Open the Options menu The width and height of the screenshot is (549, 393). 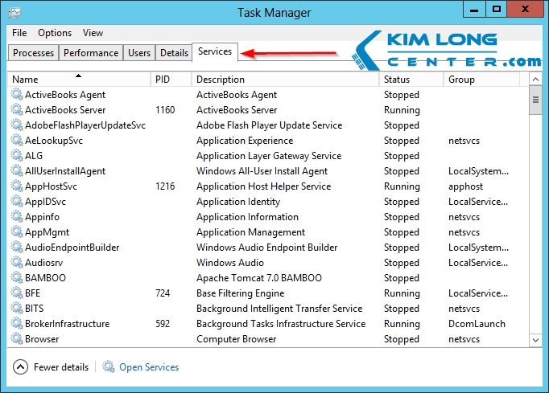[x=55, y=33]
